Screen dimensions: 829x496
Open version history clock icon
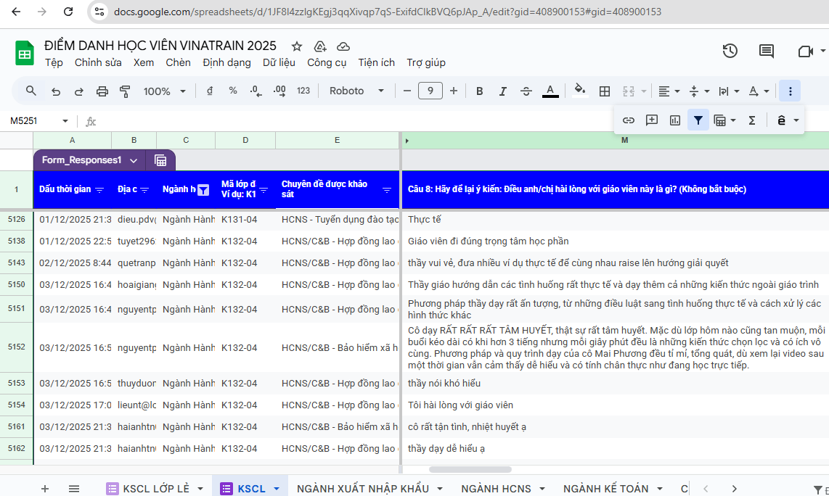click(x=730, y=51)
